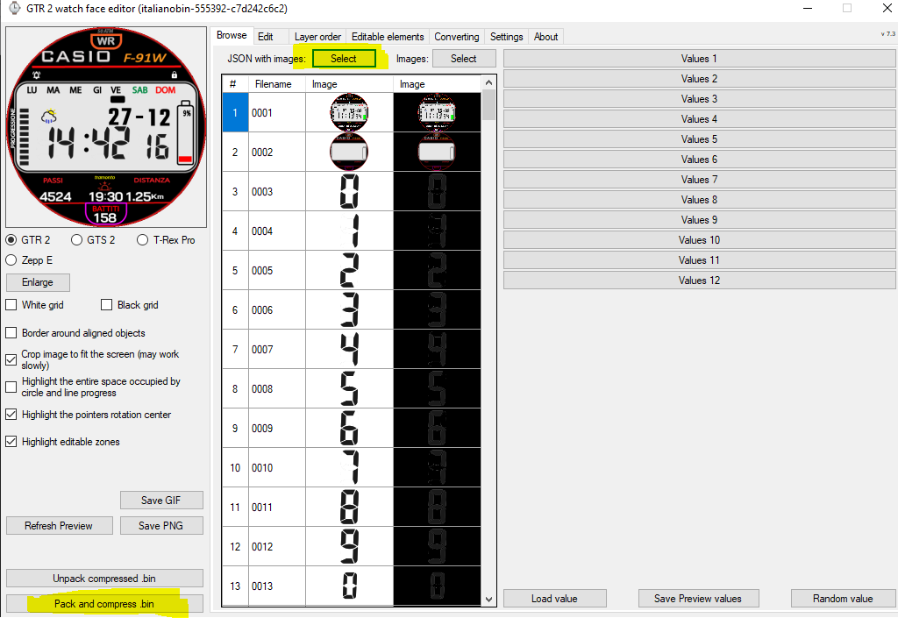
Task: Click Select next to JSON with images
Action: (x=344, y=59)
